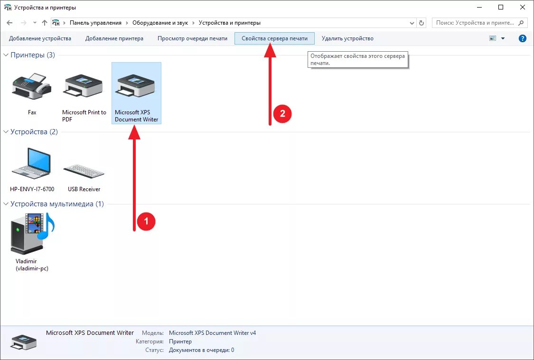Select the Vladimir (vladimir-pc) media device
Image resolution: width=534 pixels, height=360 pixels.
point(32,233)
